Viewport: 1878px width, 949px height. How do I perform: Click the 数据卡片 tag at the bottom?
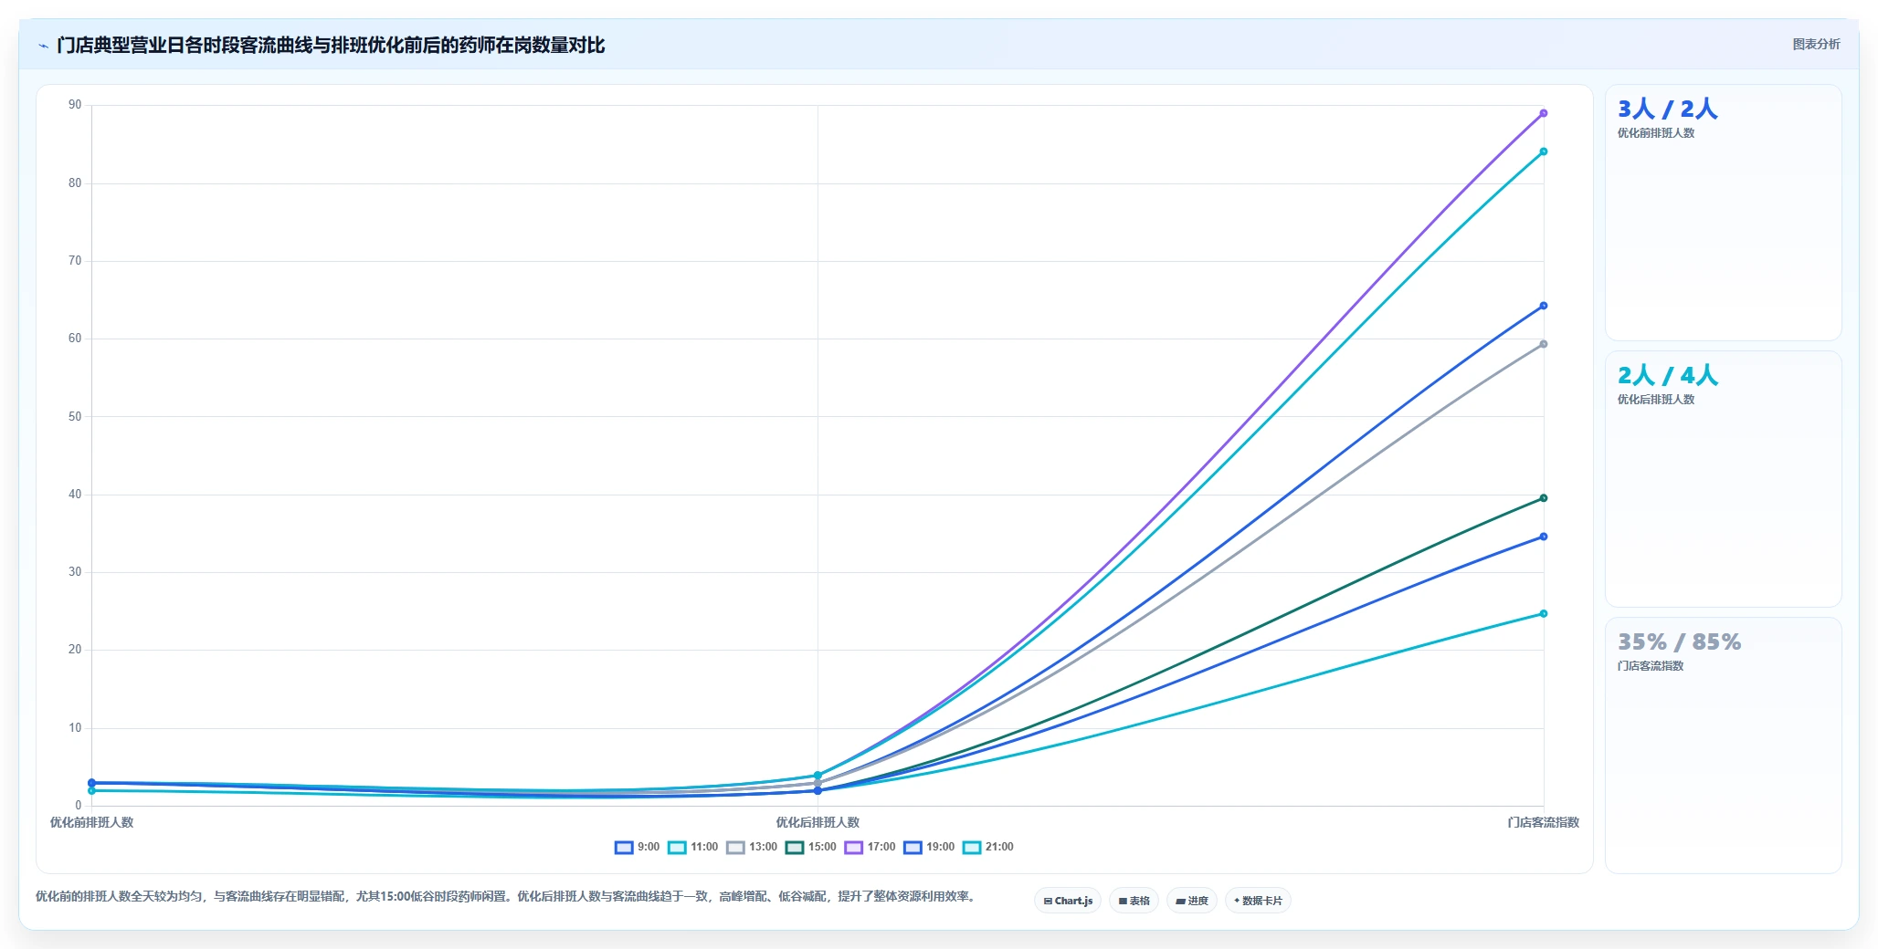pos(1258,901)
